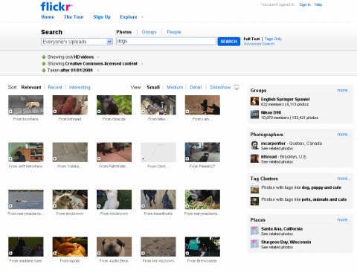
Task: Remove the Creative Commons-licensed content filter
Action: 142,64
